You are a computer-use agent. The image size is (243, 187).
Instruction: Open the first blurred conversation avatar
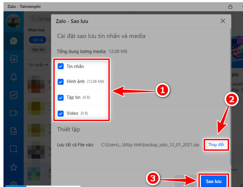tap(36, 84)
